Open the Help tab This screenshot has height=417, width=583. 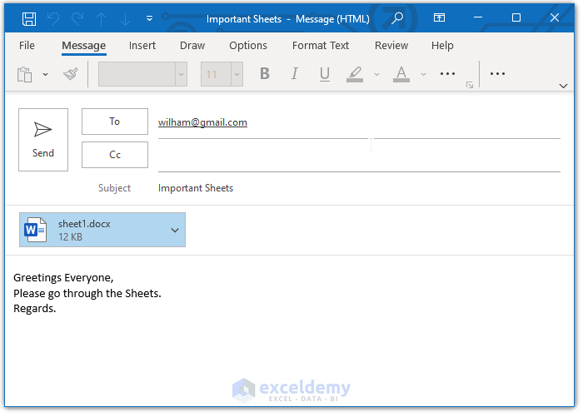coord(442,45)
